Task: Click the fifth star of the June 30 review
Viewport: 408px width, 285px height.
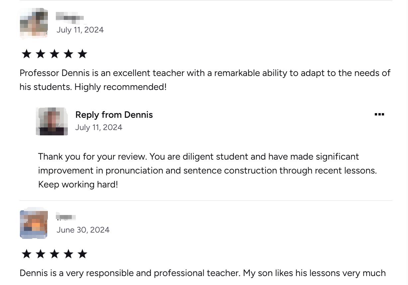Action: pyautogui.click(x=82, y=254)
